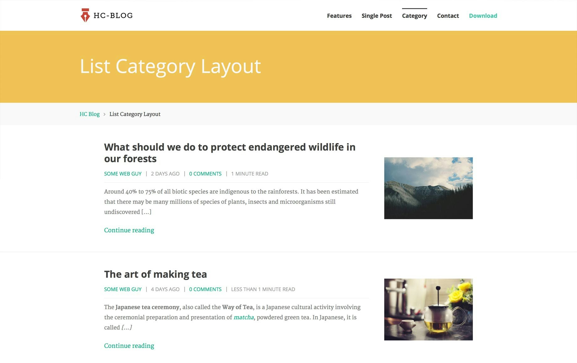Open the Contact menu item

[448, 16]
